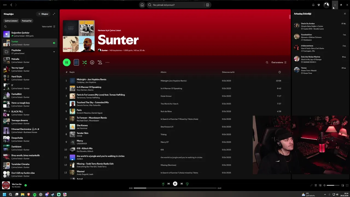Image resolution: width=350 pixels, height=197 pixels.
Task: Open the Windows Start menu
Action: [x=4, y=195]
